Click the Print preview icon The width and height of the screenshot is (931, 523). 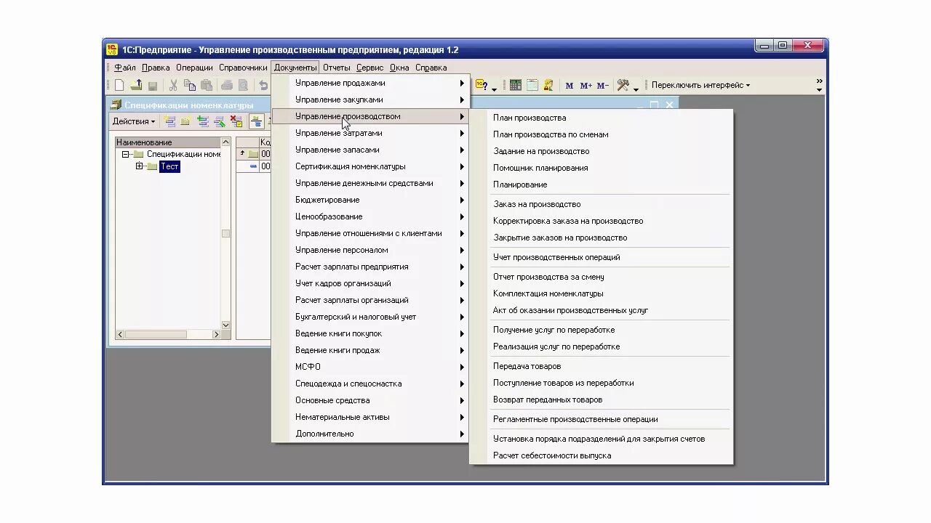[x=244, y=85]
